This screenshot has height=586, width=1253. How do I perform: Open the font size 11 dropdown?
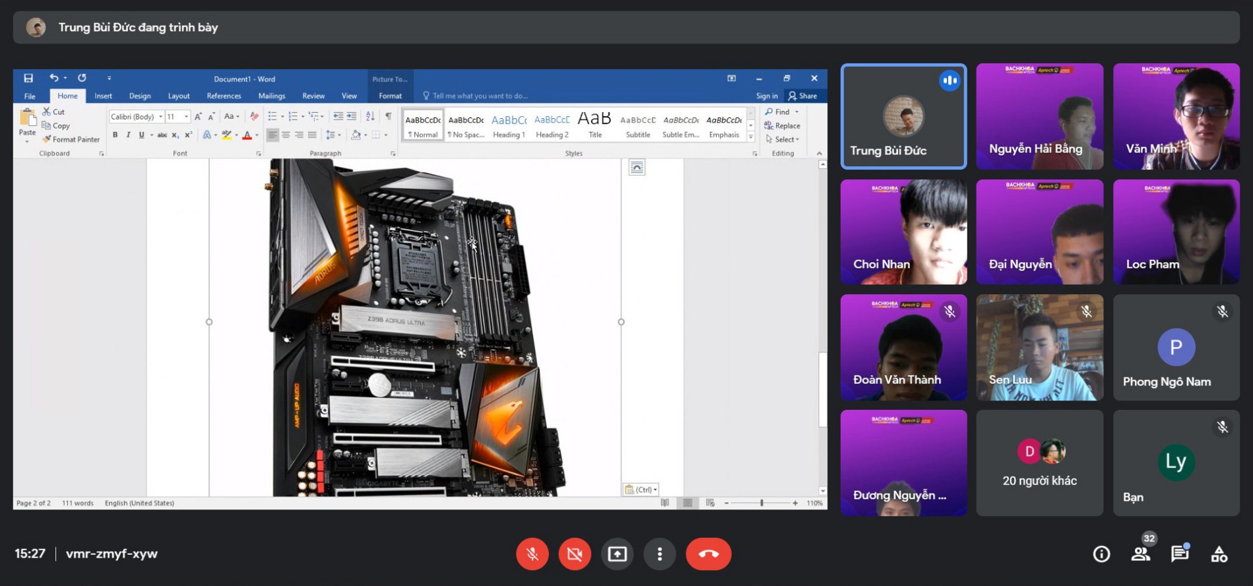point(186,117)
